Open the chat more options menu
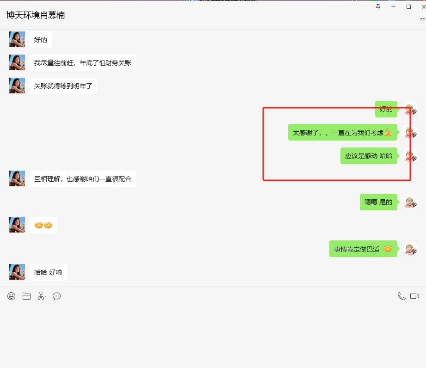426x368 pixels. (x=422, y=19)
